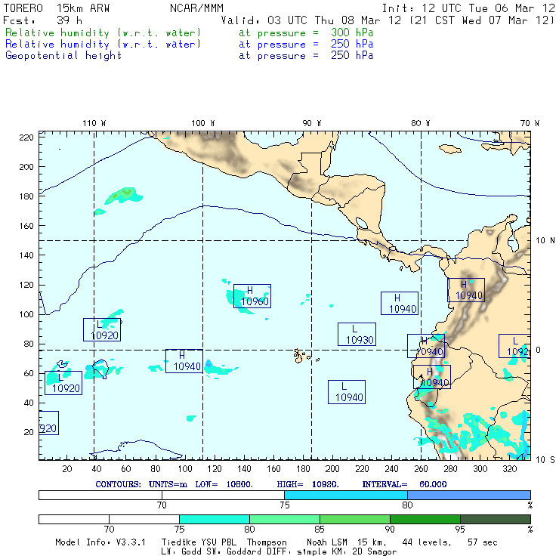Click the green '300 hPa' pressure value
Viewport: 559px width, 559px height.
pos(352,32)
